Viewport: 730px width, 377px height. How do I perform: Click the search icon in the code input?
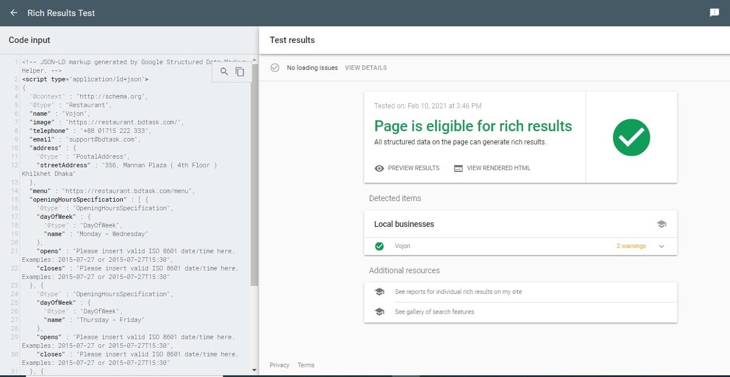tap(224, 72)
